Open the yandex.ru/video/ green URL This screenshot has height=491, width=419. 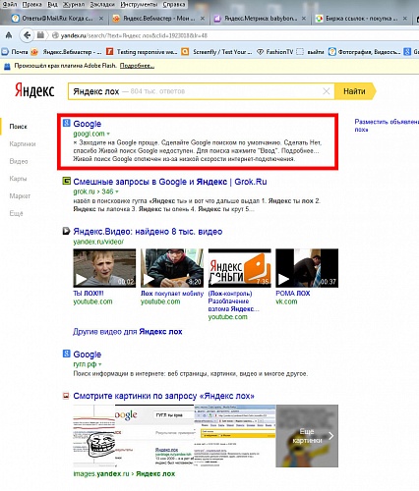98,242
